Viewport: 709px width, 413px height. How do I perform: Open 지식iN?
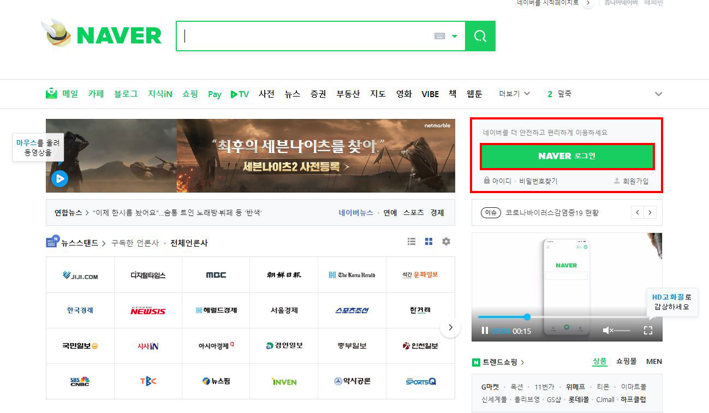click(160, 94)
